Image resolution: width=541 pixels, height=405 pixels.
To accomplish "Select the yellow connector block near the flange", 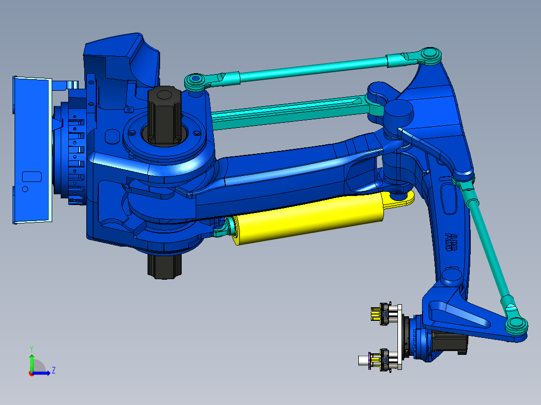I will click(x=375, y=313).
